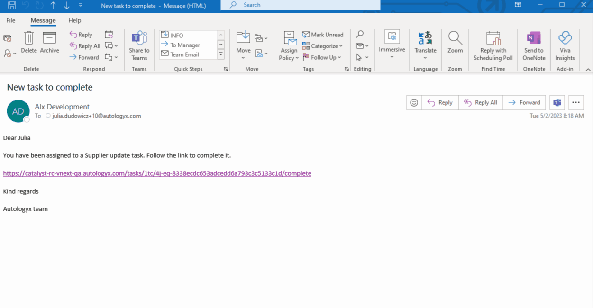Viewport: 593px width, 308px height.
Task: Run the INFO quick step
Action: pos(188,35)
